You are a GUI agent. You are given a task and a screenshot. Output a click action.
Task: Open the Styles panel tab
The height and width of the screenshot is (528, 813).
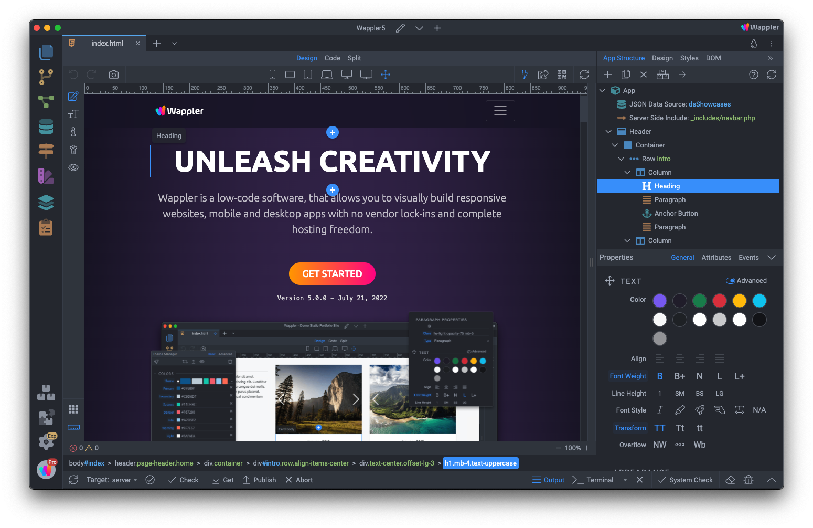689,58
